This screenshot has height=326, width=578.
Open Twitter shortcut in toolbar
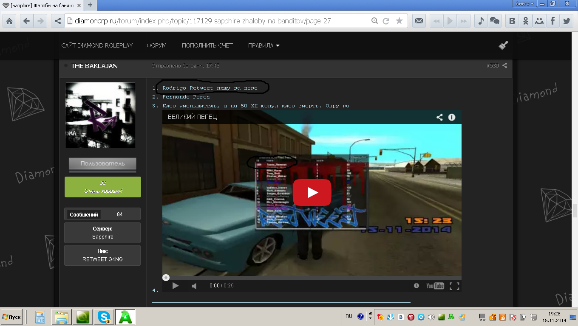[566, 21]
